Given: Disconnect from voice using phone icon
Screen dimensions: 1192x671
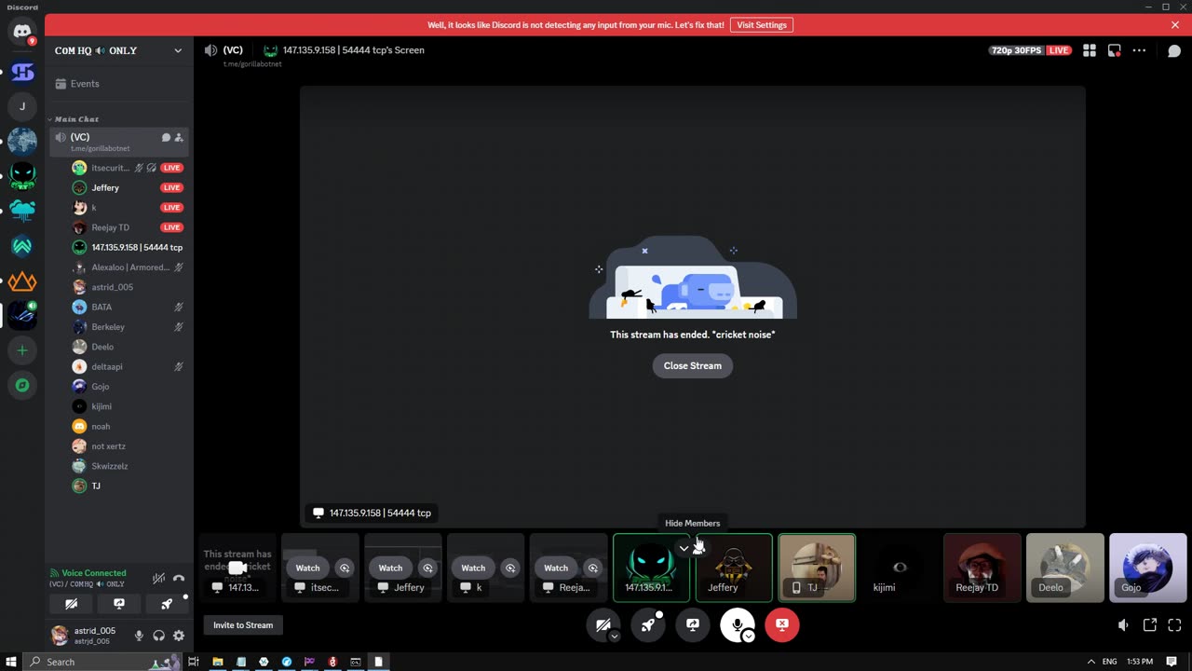Looking at the screenshot, I should tap(179, 579).
